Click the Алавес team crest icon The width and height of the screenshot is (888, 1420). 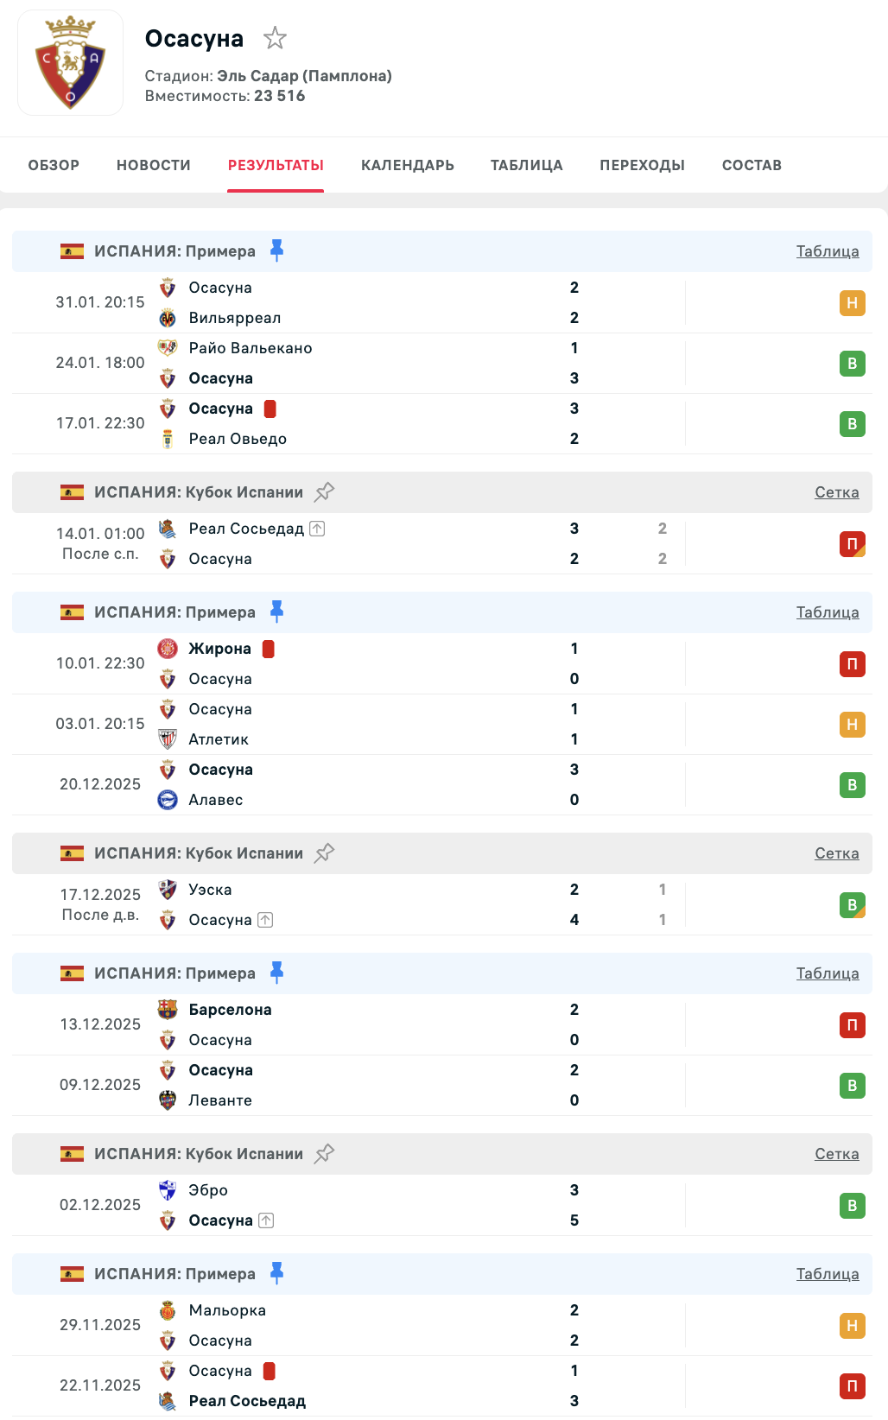(x=168, y=800)
